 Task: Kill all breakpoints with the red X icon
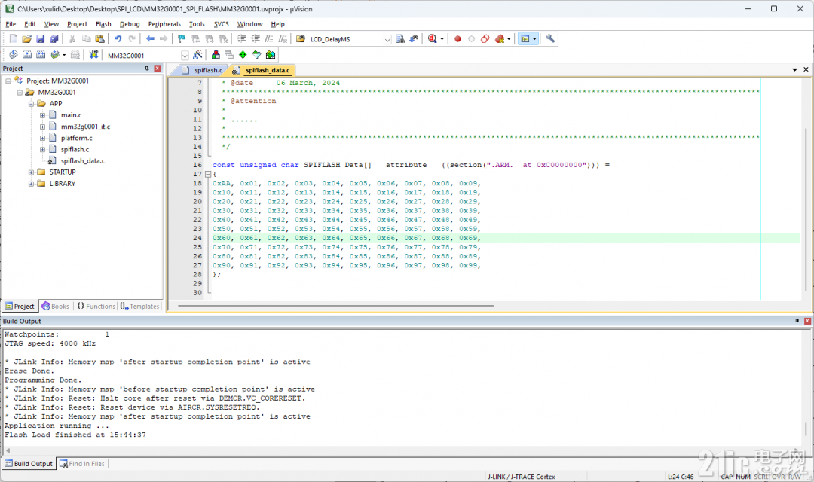[x=500, y=39]
